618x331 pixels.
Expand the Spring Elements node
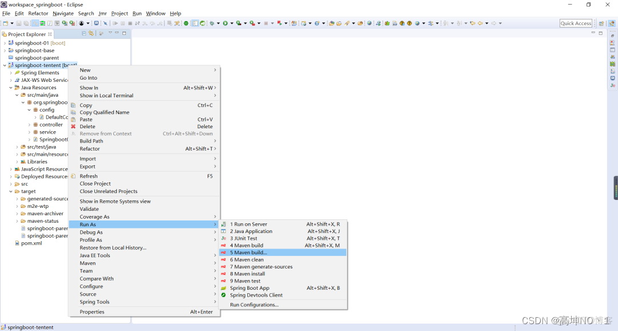(11, 73)
